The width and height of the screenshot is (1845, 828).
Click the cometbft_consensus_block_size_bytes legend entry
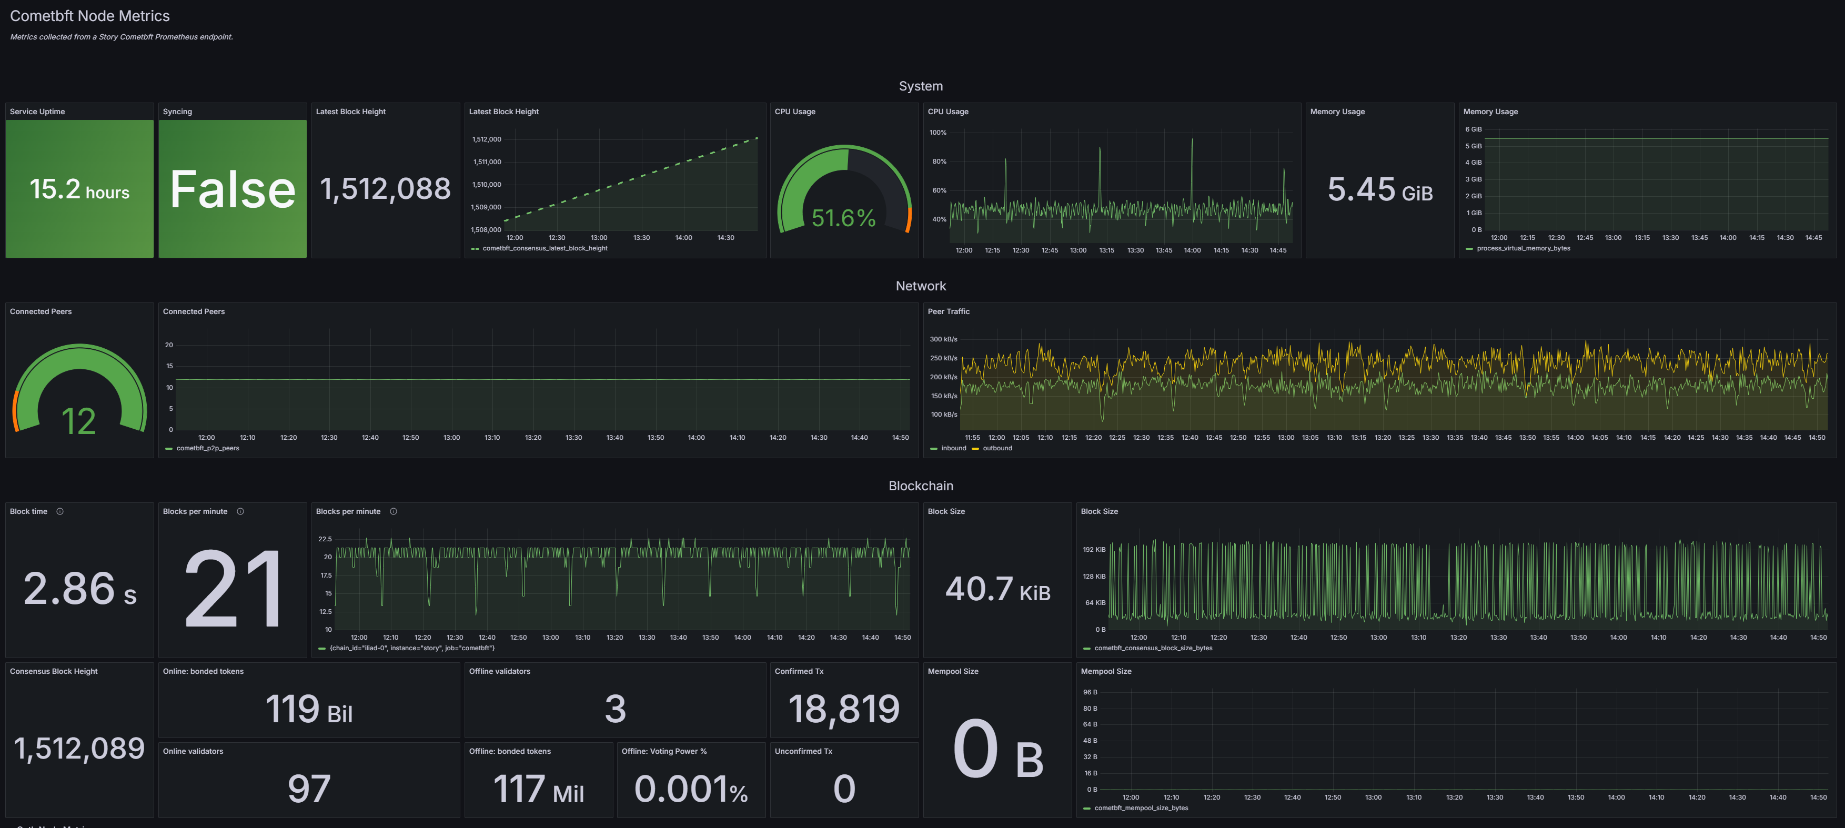pyautogui.click(x=1153, y=648)
